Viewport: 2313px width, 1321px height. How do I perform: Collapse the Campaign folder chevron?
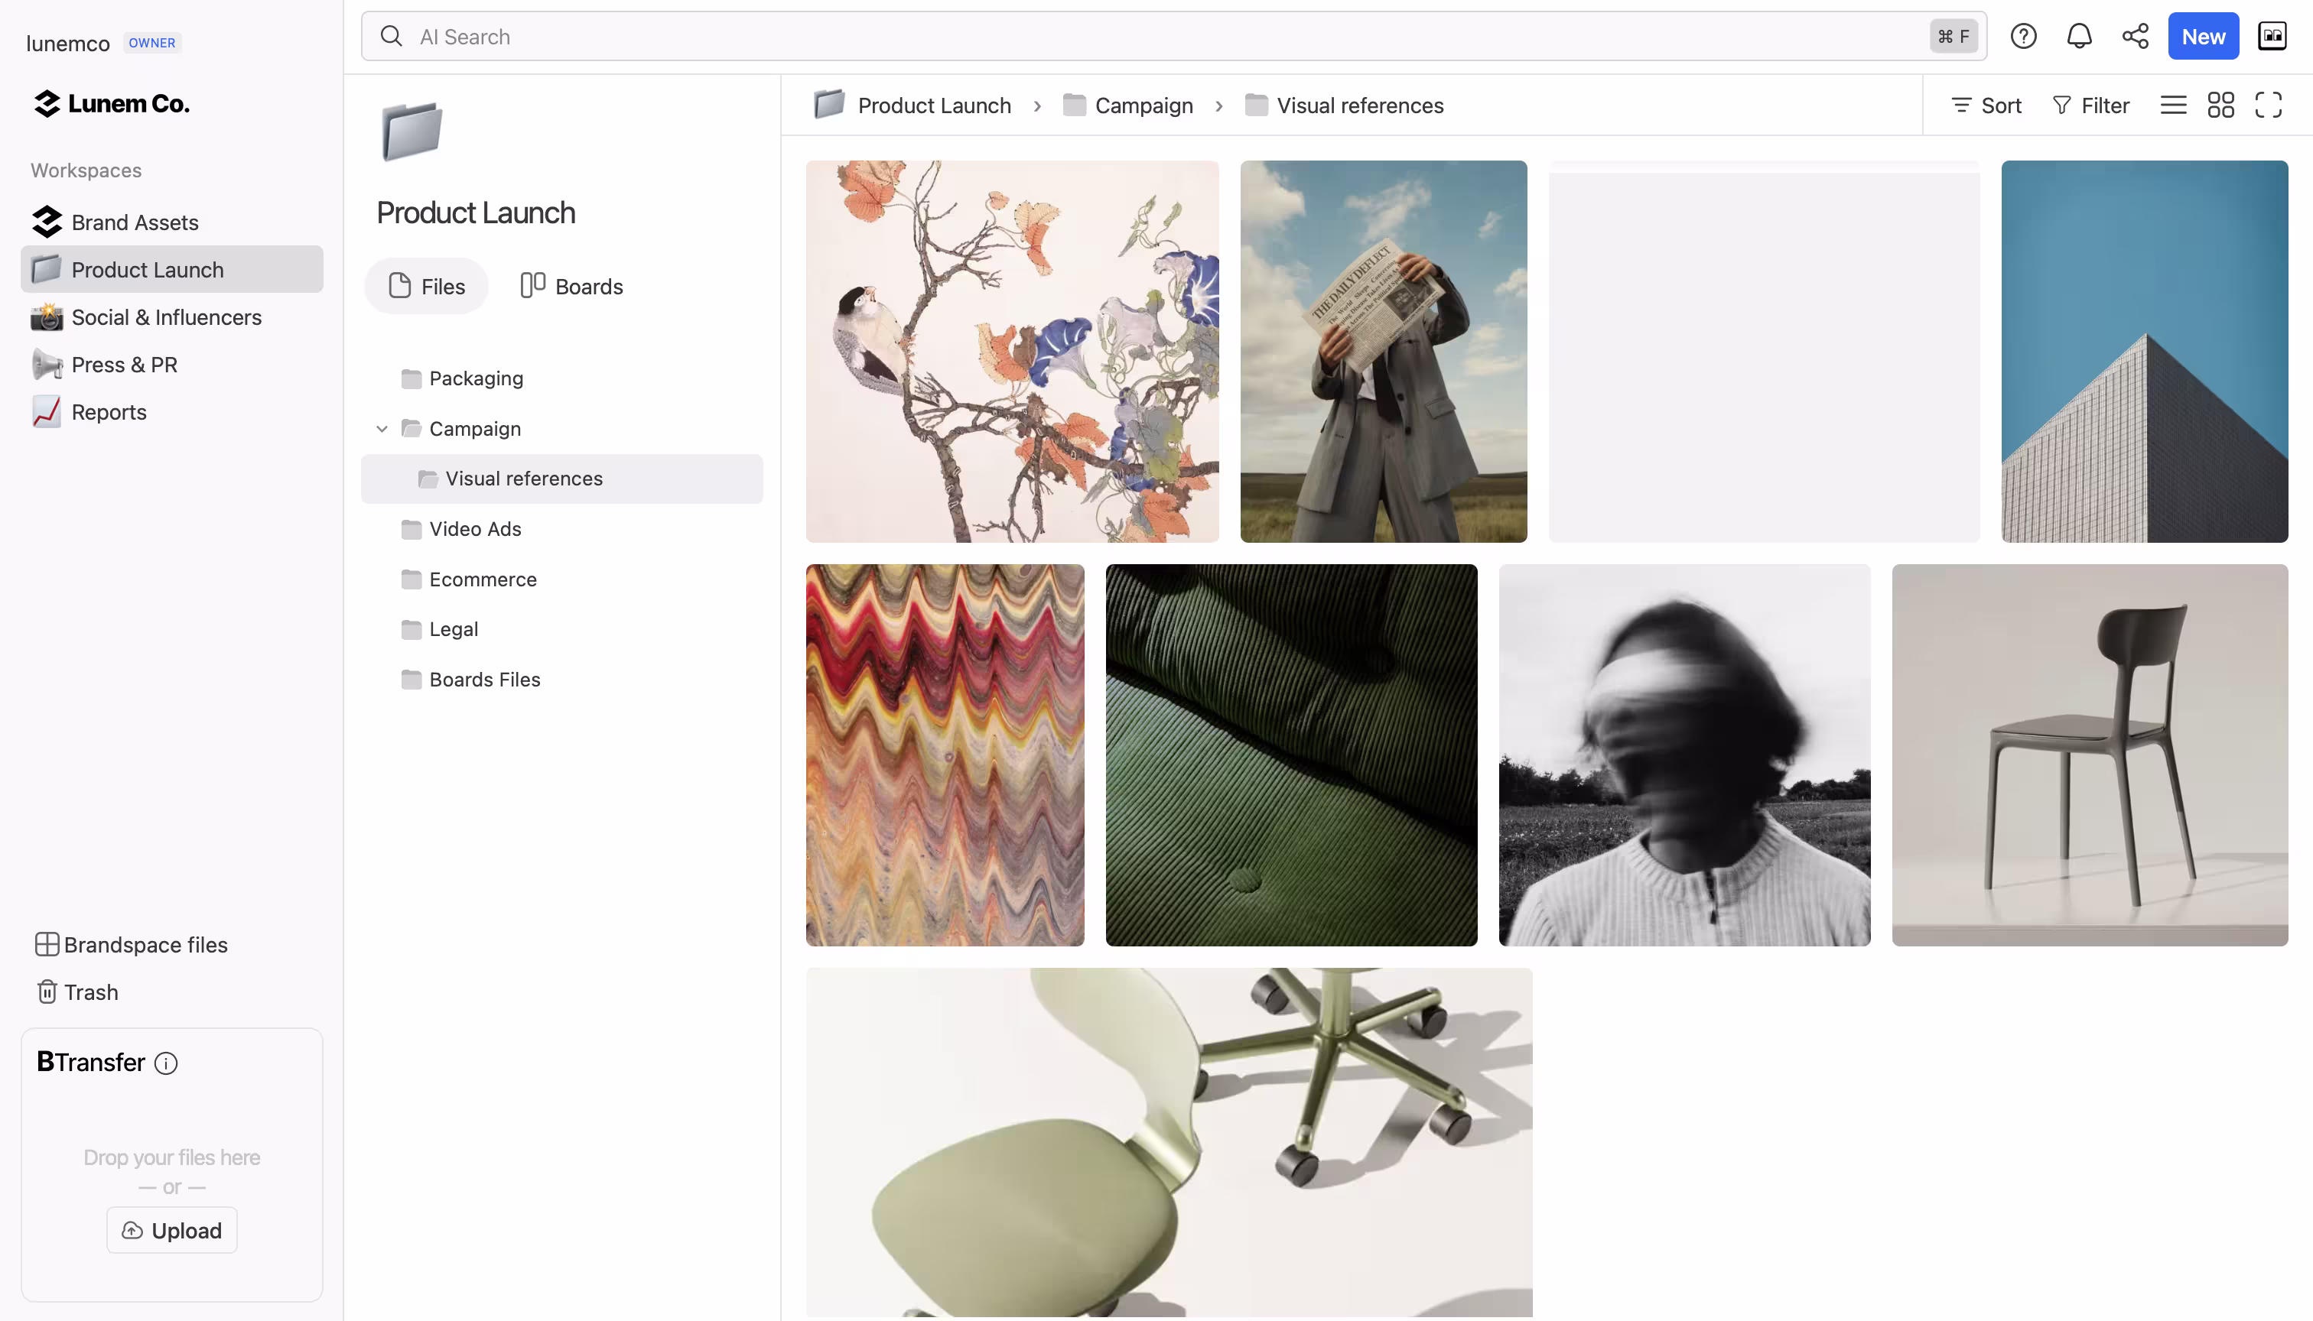(x=382, y=428)
